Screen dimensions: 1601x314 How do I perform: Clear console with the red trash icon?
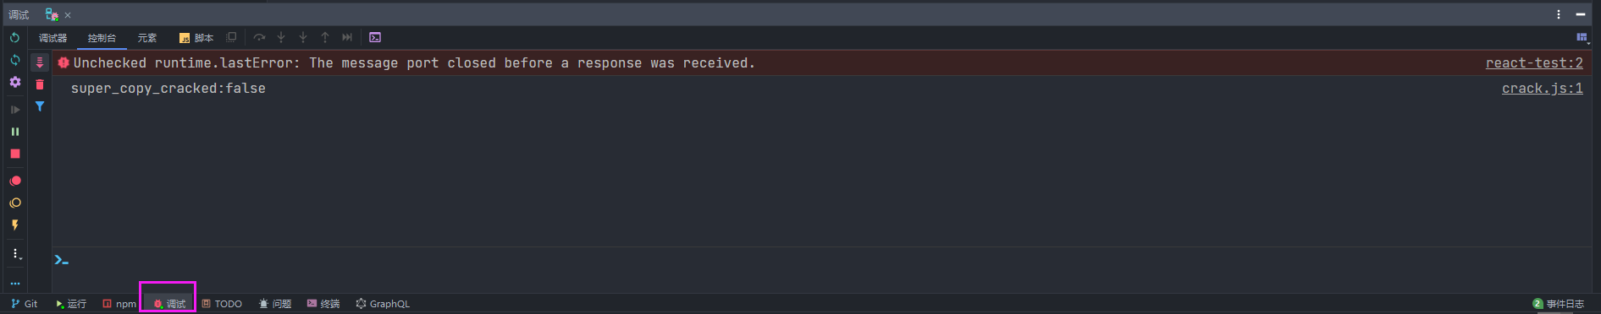pyautogui.click(x=39, y=84)
